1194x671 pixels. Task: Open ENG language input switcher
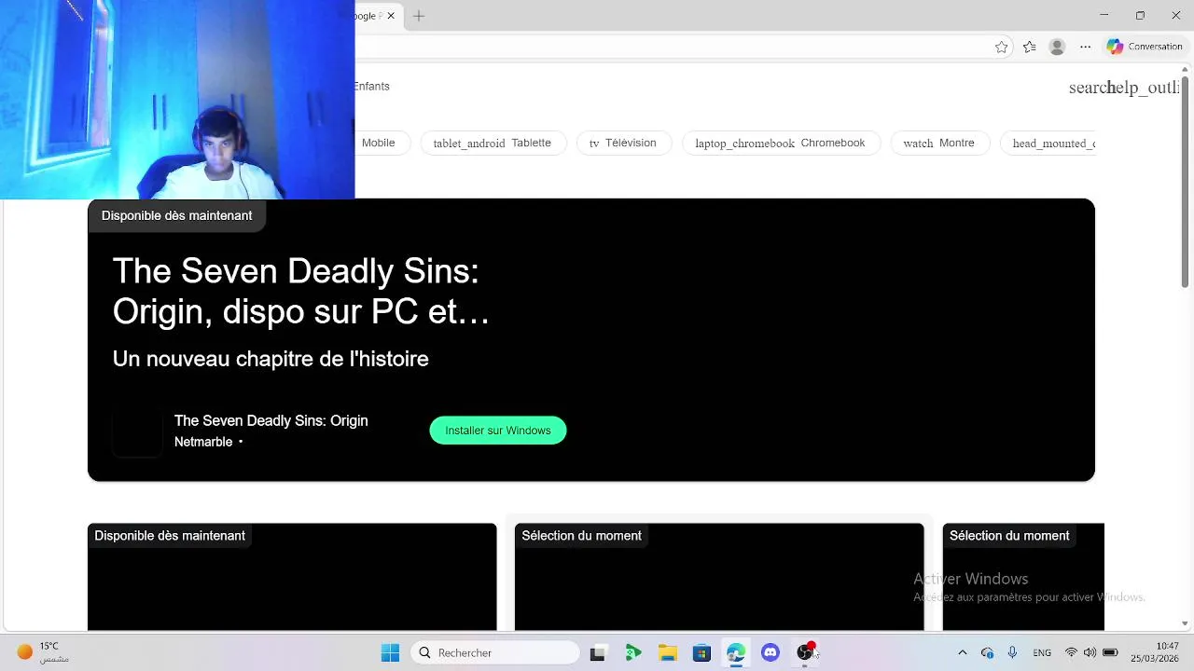(x=1042, y=652)
